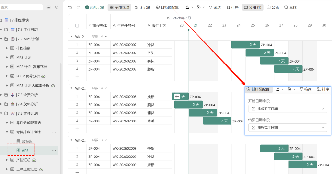Click the redo arrow icon
This screenshot has width=332, height=174.
pos(78,7)
